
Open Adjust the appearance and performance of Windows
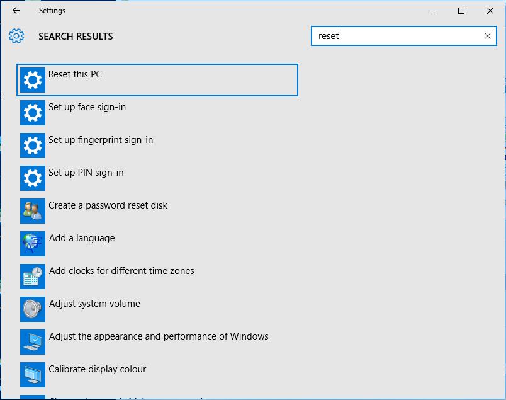coord(157,342)
